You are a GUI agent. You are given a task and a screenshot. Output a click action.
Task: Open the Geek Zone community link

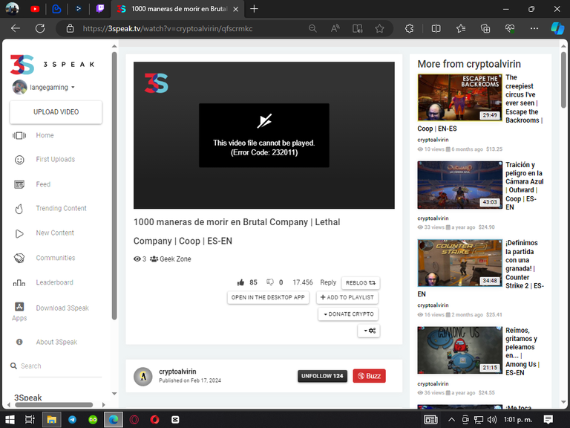(x=175, y=259)
